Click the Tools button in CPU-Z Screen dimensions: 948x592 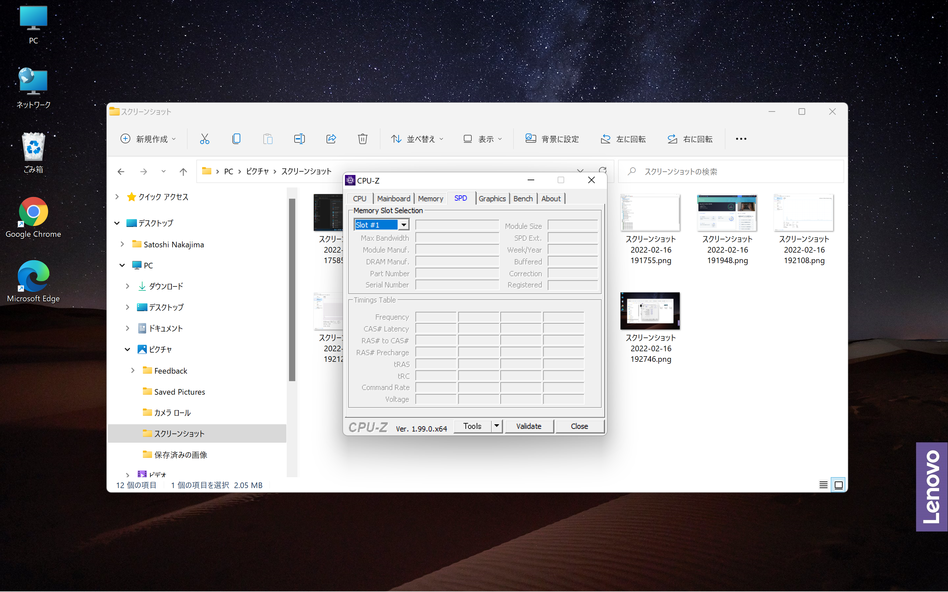click(x=472, y=426)
